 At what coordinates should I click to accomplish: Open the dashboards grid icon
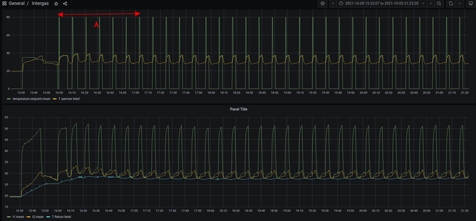tap(4, 4)
